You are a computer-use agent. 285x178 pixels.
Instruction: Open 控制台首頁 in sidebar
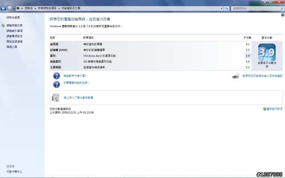pos(13,17)
